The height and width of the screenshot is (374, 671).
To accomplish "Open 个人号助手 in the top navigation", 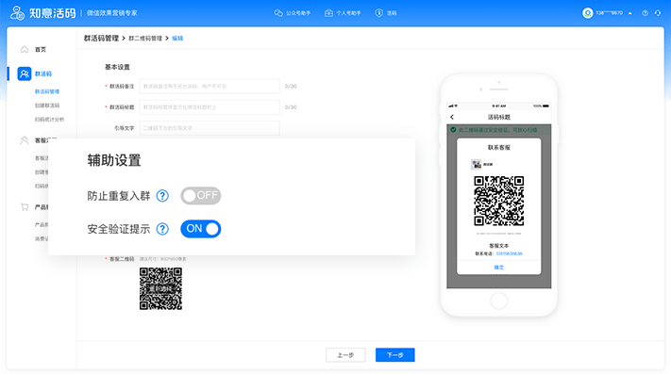I will coord(343,13).
